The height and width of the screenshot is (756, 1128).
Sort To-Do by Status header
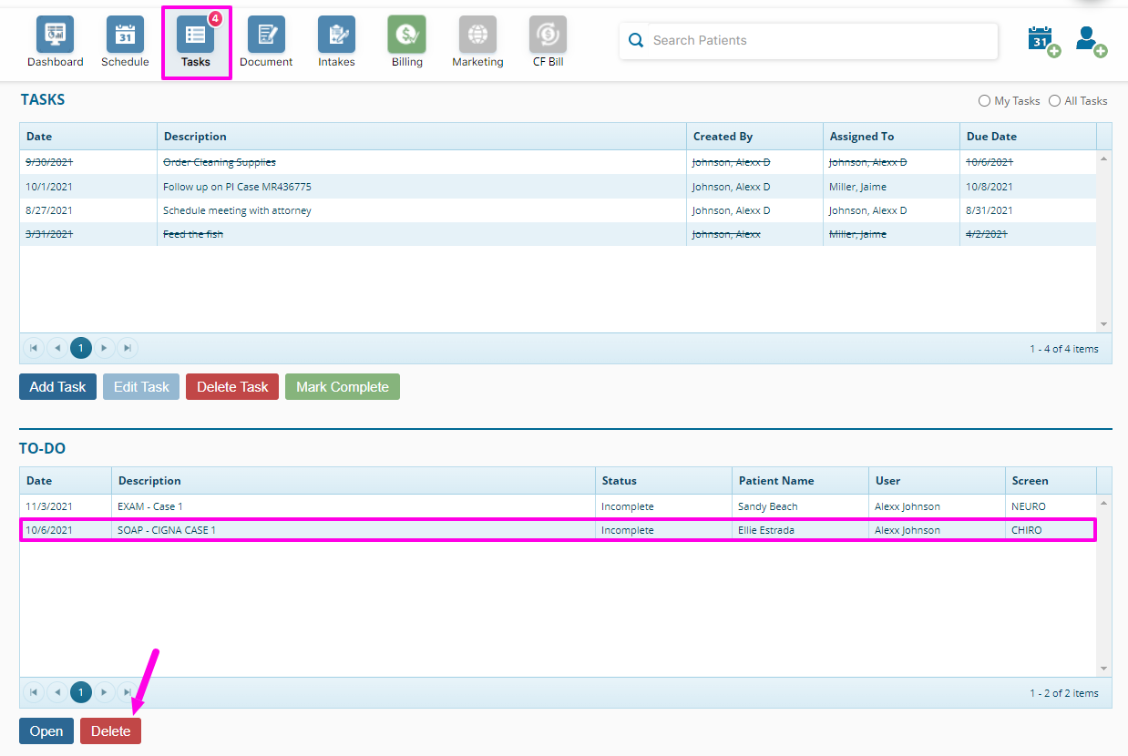(663, 481)
